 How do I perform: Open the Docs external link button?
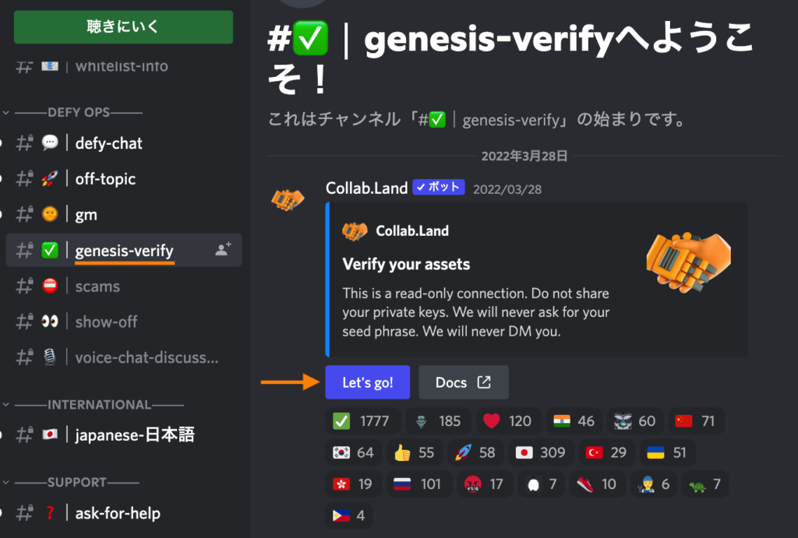click(463, 382)
